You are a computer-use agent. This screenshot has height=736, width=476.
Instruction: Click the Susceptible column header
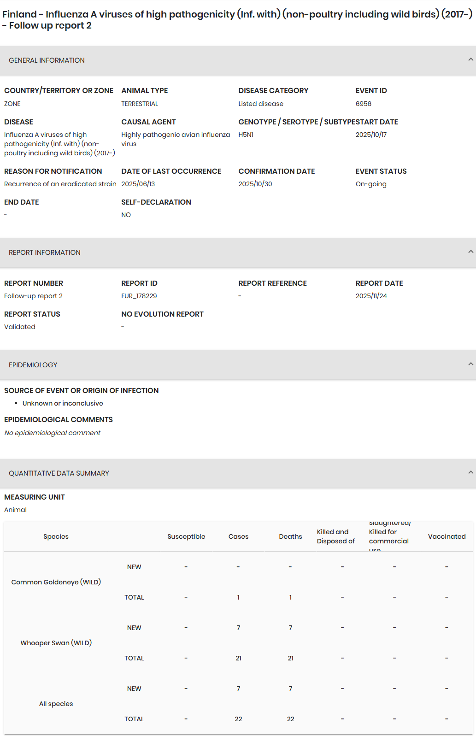coord(186,536)
